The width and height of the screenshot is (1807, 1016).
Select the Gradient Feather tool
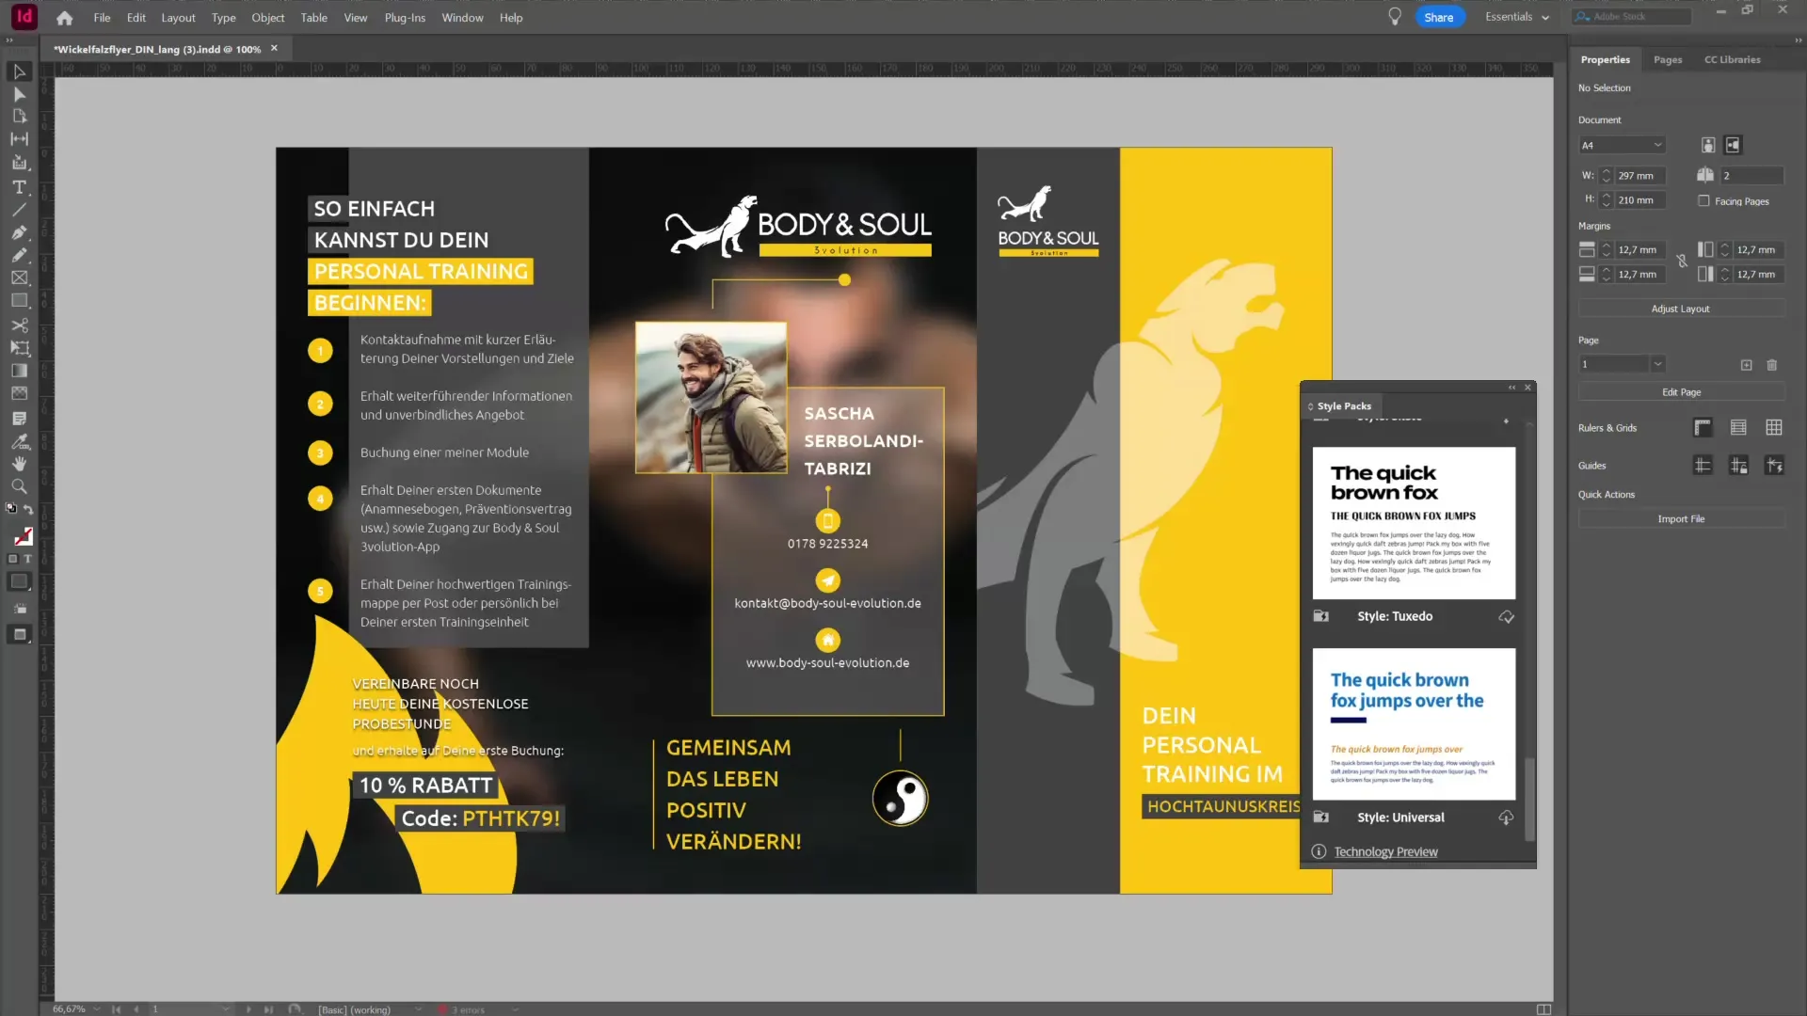(x=19, y=393)
